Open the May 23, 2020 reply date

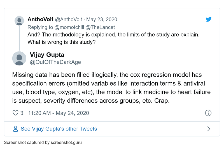102,19
